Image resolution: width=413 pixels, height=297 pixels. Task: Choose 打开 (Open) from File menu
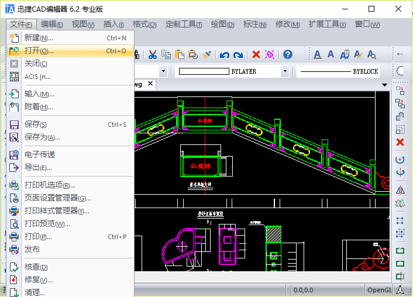click(71, 51)
